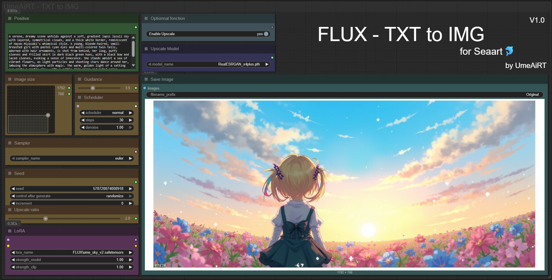Viewport: 552px width, 280px height.
Task: Click the right arrow on increment field
Action: pyautogui.click(x=130, y=203)
